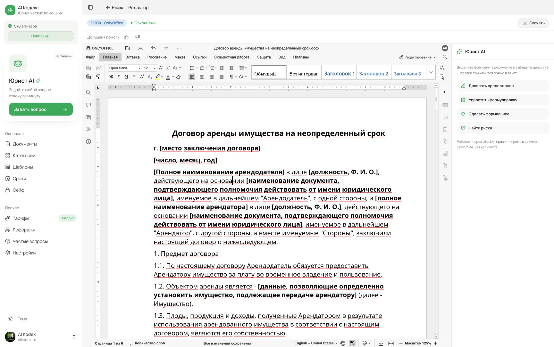Open the About info icon in left panel
This screenshot has width=554, height=347.
pyautogui.click(x=88, y=141)
